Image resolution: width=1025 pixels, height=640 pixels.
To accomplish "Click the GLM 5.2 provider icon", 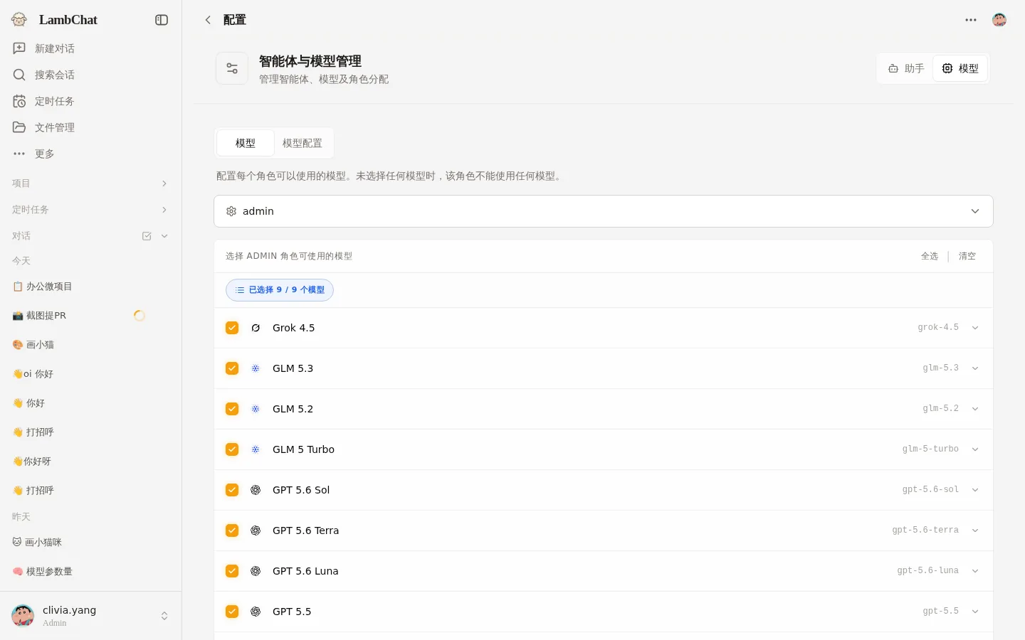I will (x=256, y=409).
